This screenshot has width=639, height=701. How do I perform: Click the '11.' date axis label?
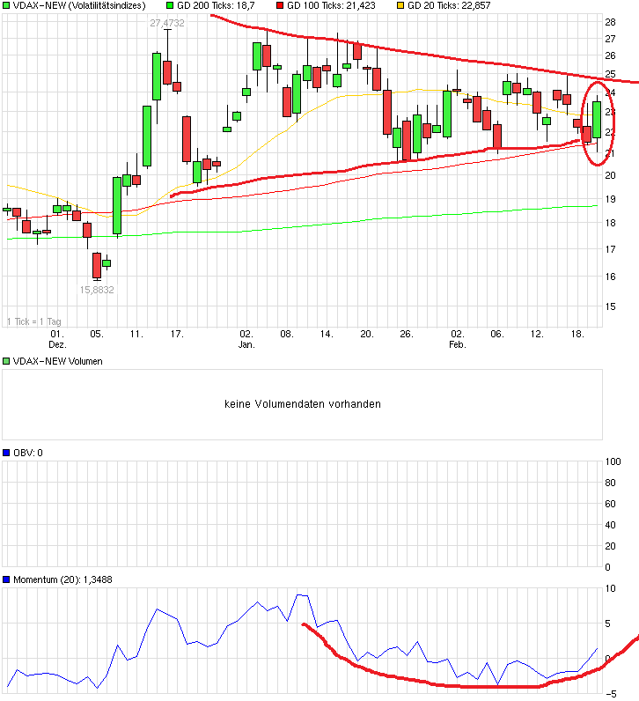point(136,334)
